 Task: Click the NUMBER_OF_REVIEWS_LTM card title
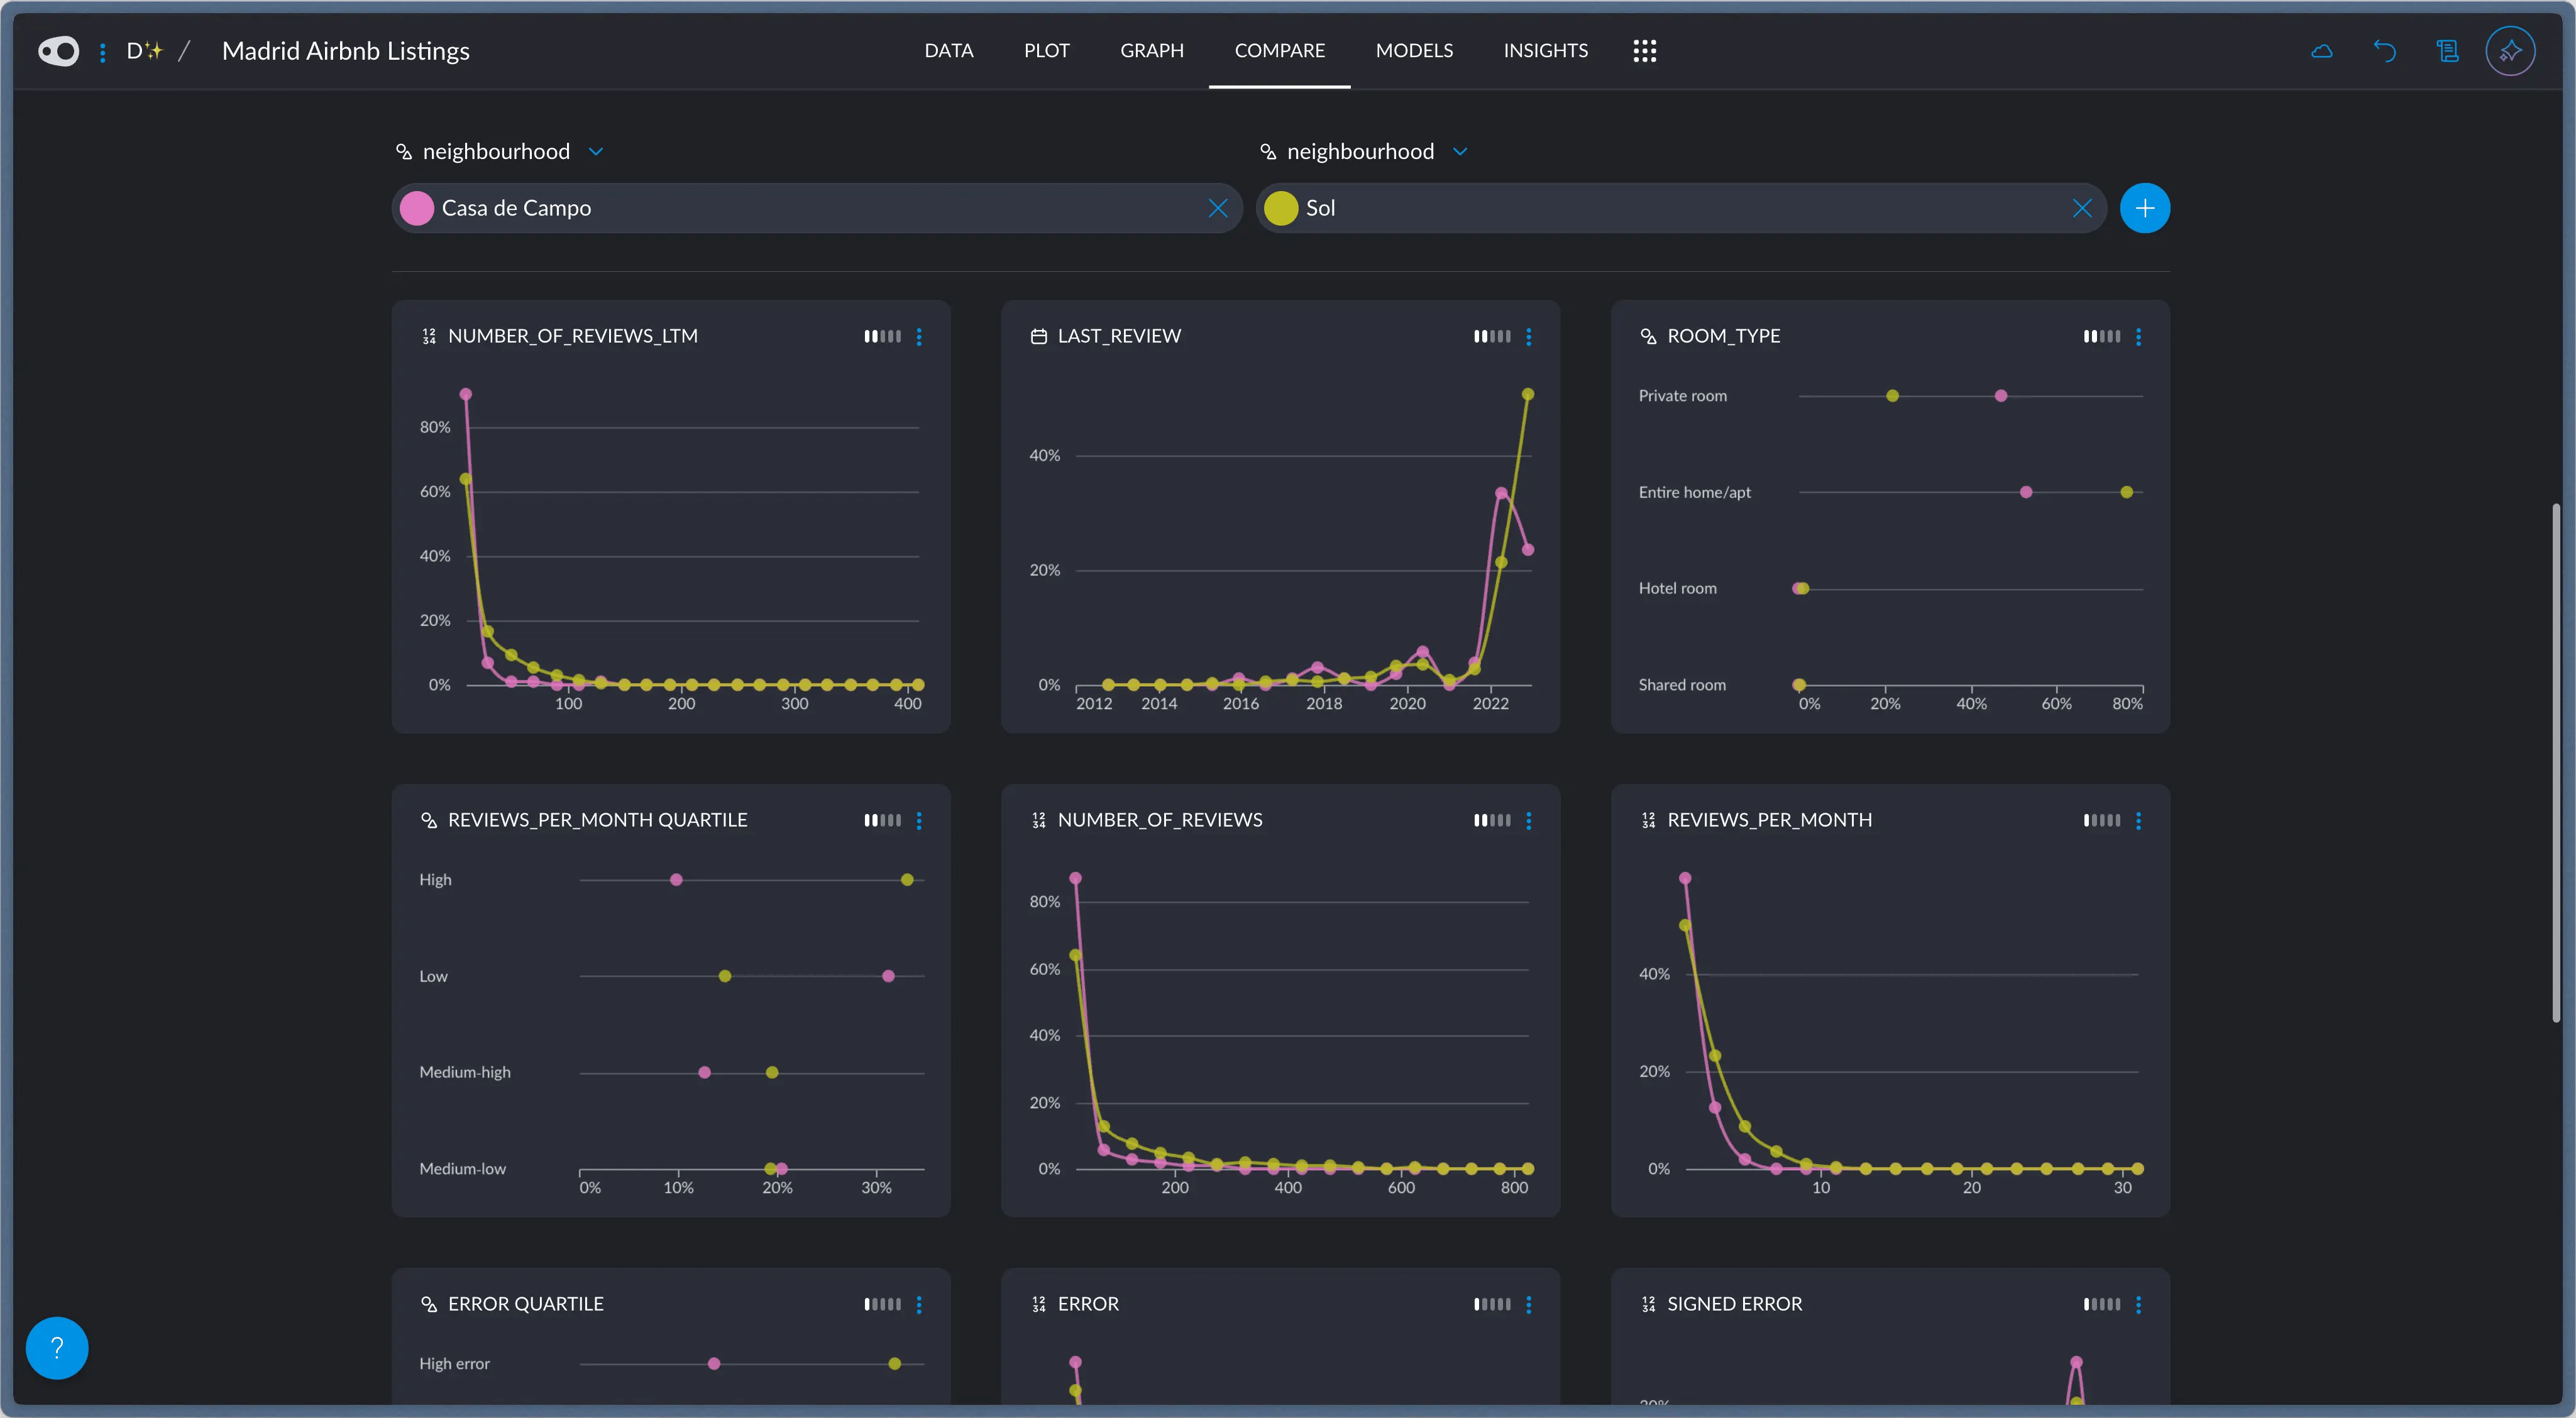point(573,337)
